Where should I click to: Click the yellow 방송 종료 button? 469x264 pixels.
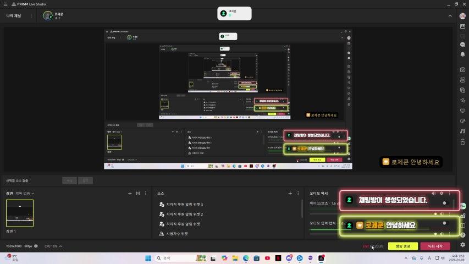click(x=403, y=246)
